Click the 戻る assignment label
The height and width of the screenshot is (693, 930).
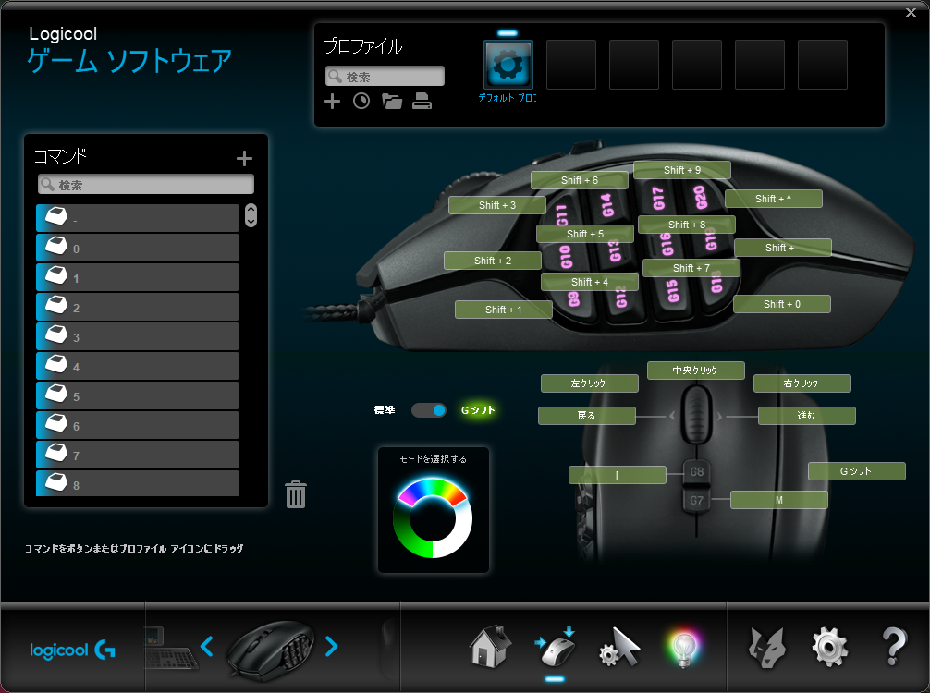(x=587, y=416)
